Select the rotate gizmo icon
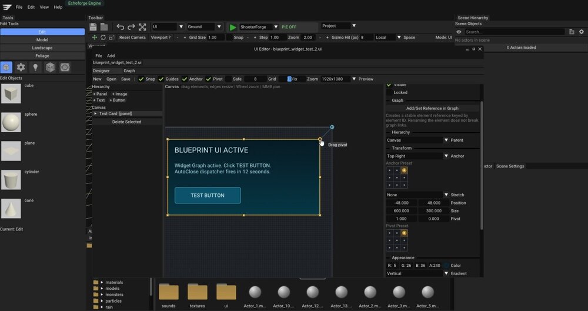 (103, 38)
